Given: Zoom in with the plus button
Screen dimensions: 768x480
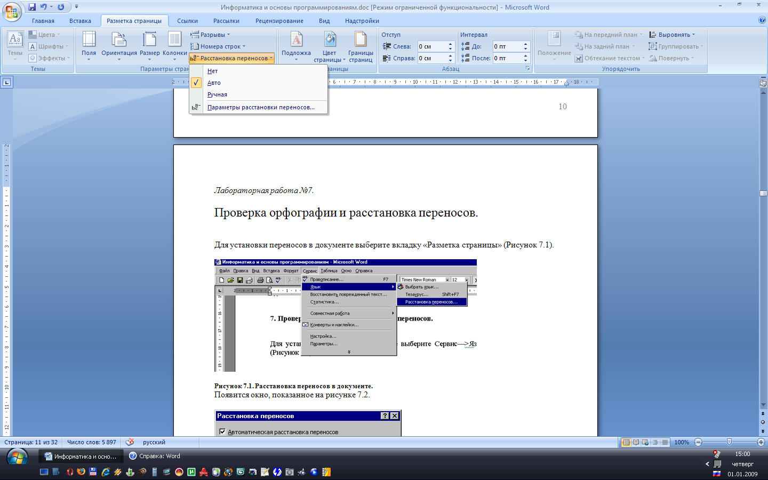Looking at the screenshot, I should point(761,442).
